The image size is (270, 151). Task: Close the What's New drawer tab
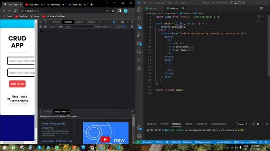(68, 112)
